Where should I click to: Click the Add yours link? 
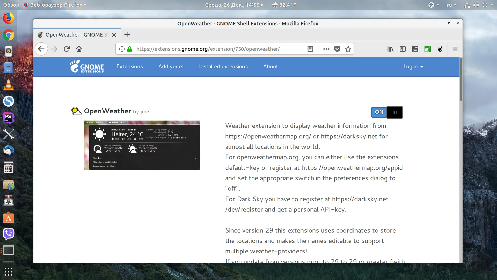click(x=171, y=67)
